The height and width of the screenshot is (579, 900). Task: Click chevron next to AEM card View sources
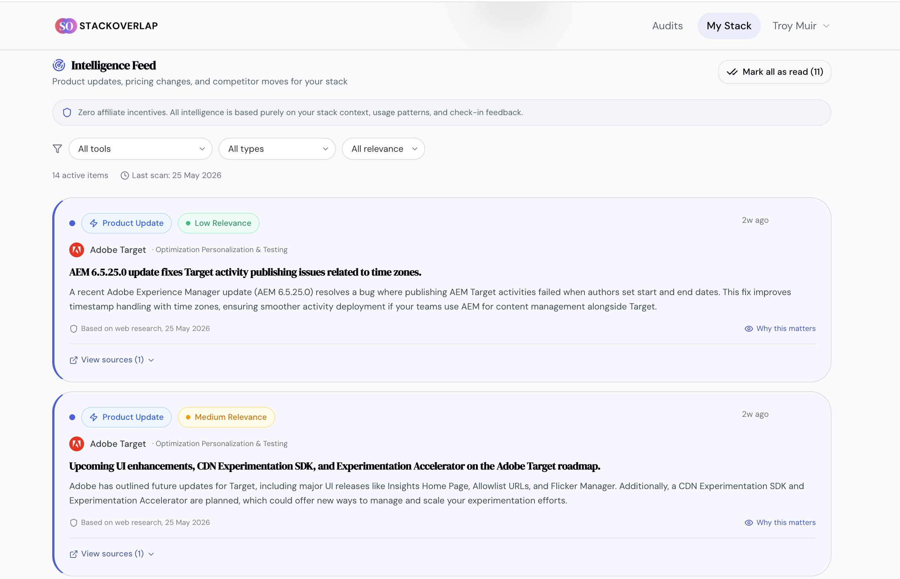[x=151, y=360]
